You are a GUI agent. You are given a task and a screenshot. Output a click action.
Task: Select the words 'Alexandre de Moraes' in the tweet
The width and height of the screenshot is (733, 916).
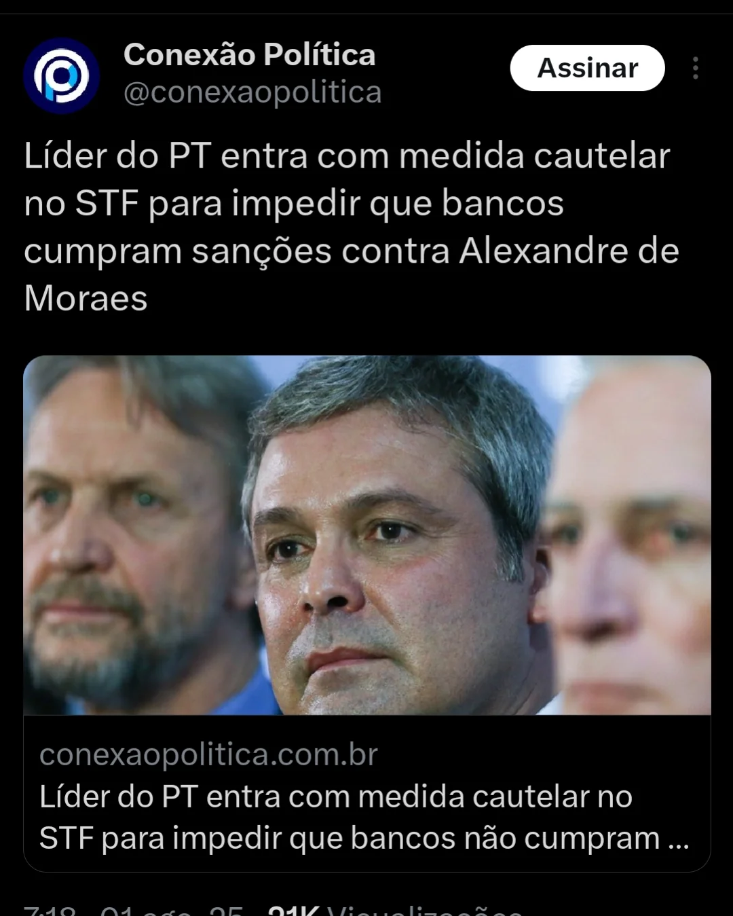click(352, 274)
